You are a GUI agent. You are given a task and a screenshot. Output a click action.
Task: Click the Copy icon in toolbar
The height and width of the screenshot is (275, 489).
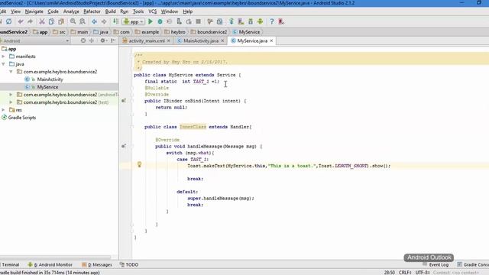pos(51,21)
